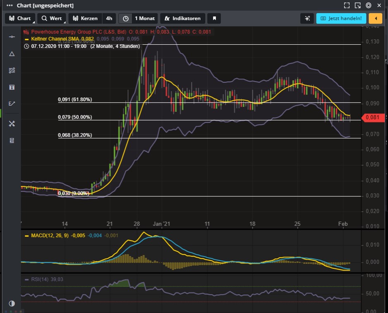Open the Fibonacci drawing tools
This screenshot has height=313, width=388.
click(x=12, y=70)
